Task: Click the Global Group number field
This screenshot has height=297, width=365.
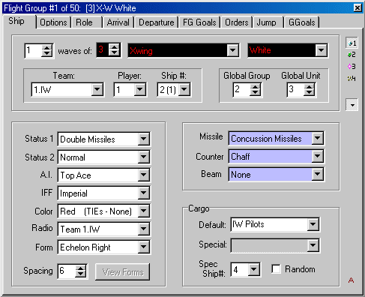Action: coord(241,89)
